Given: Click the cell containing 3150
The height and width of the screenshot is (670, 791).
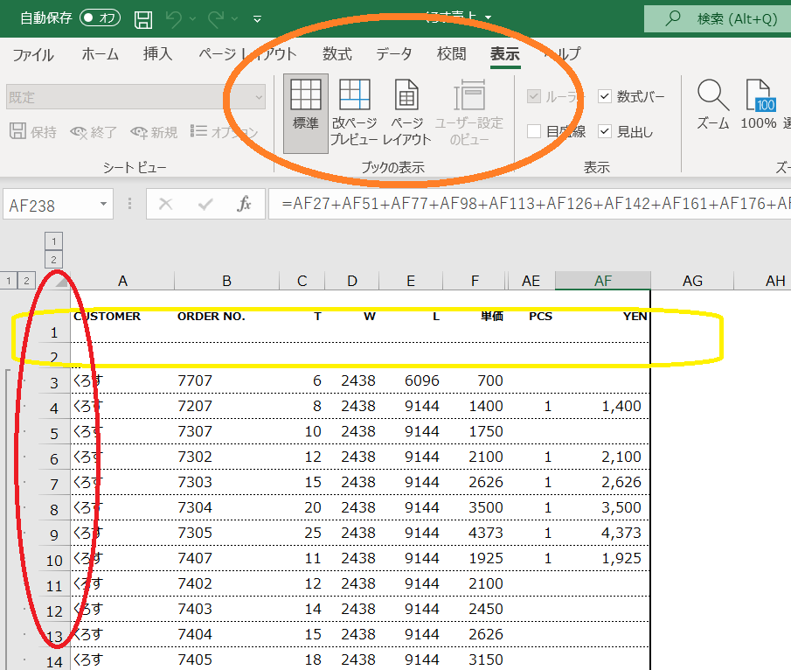Looking at the screenshot, I should [475, 660].
